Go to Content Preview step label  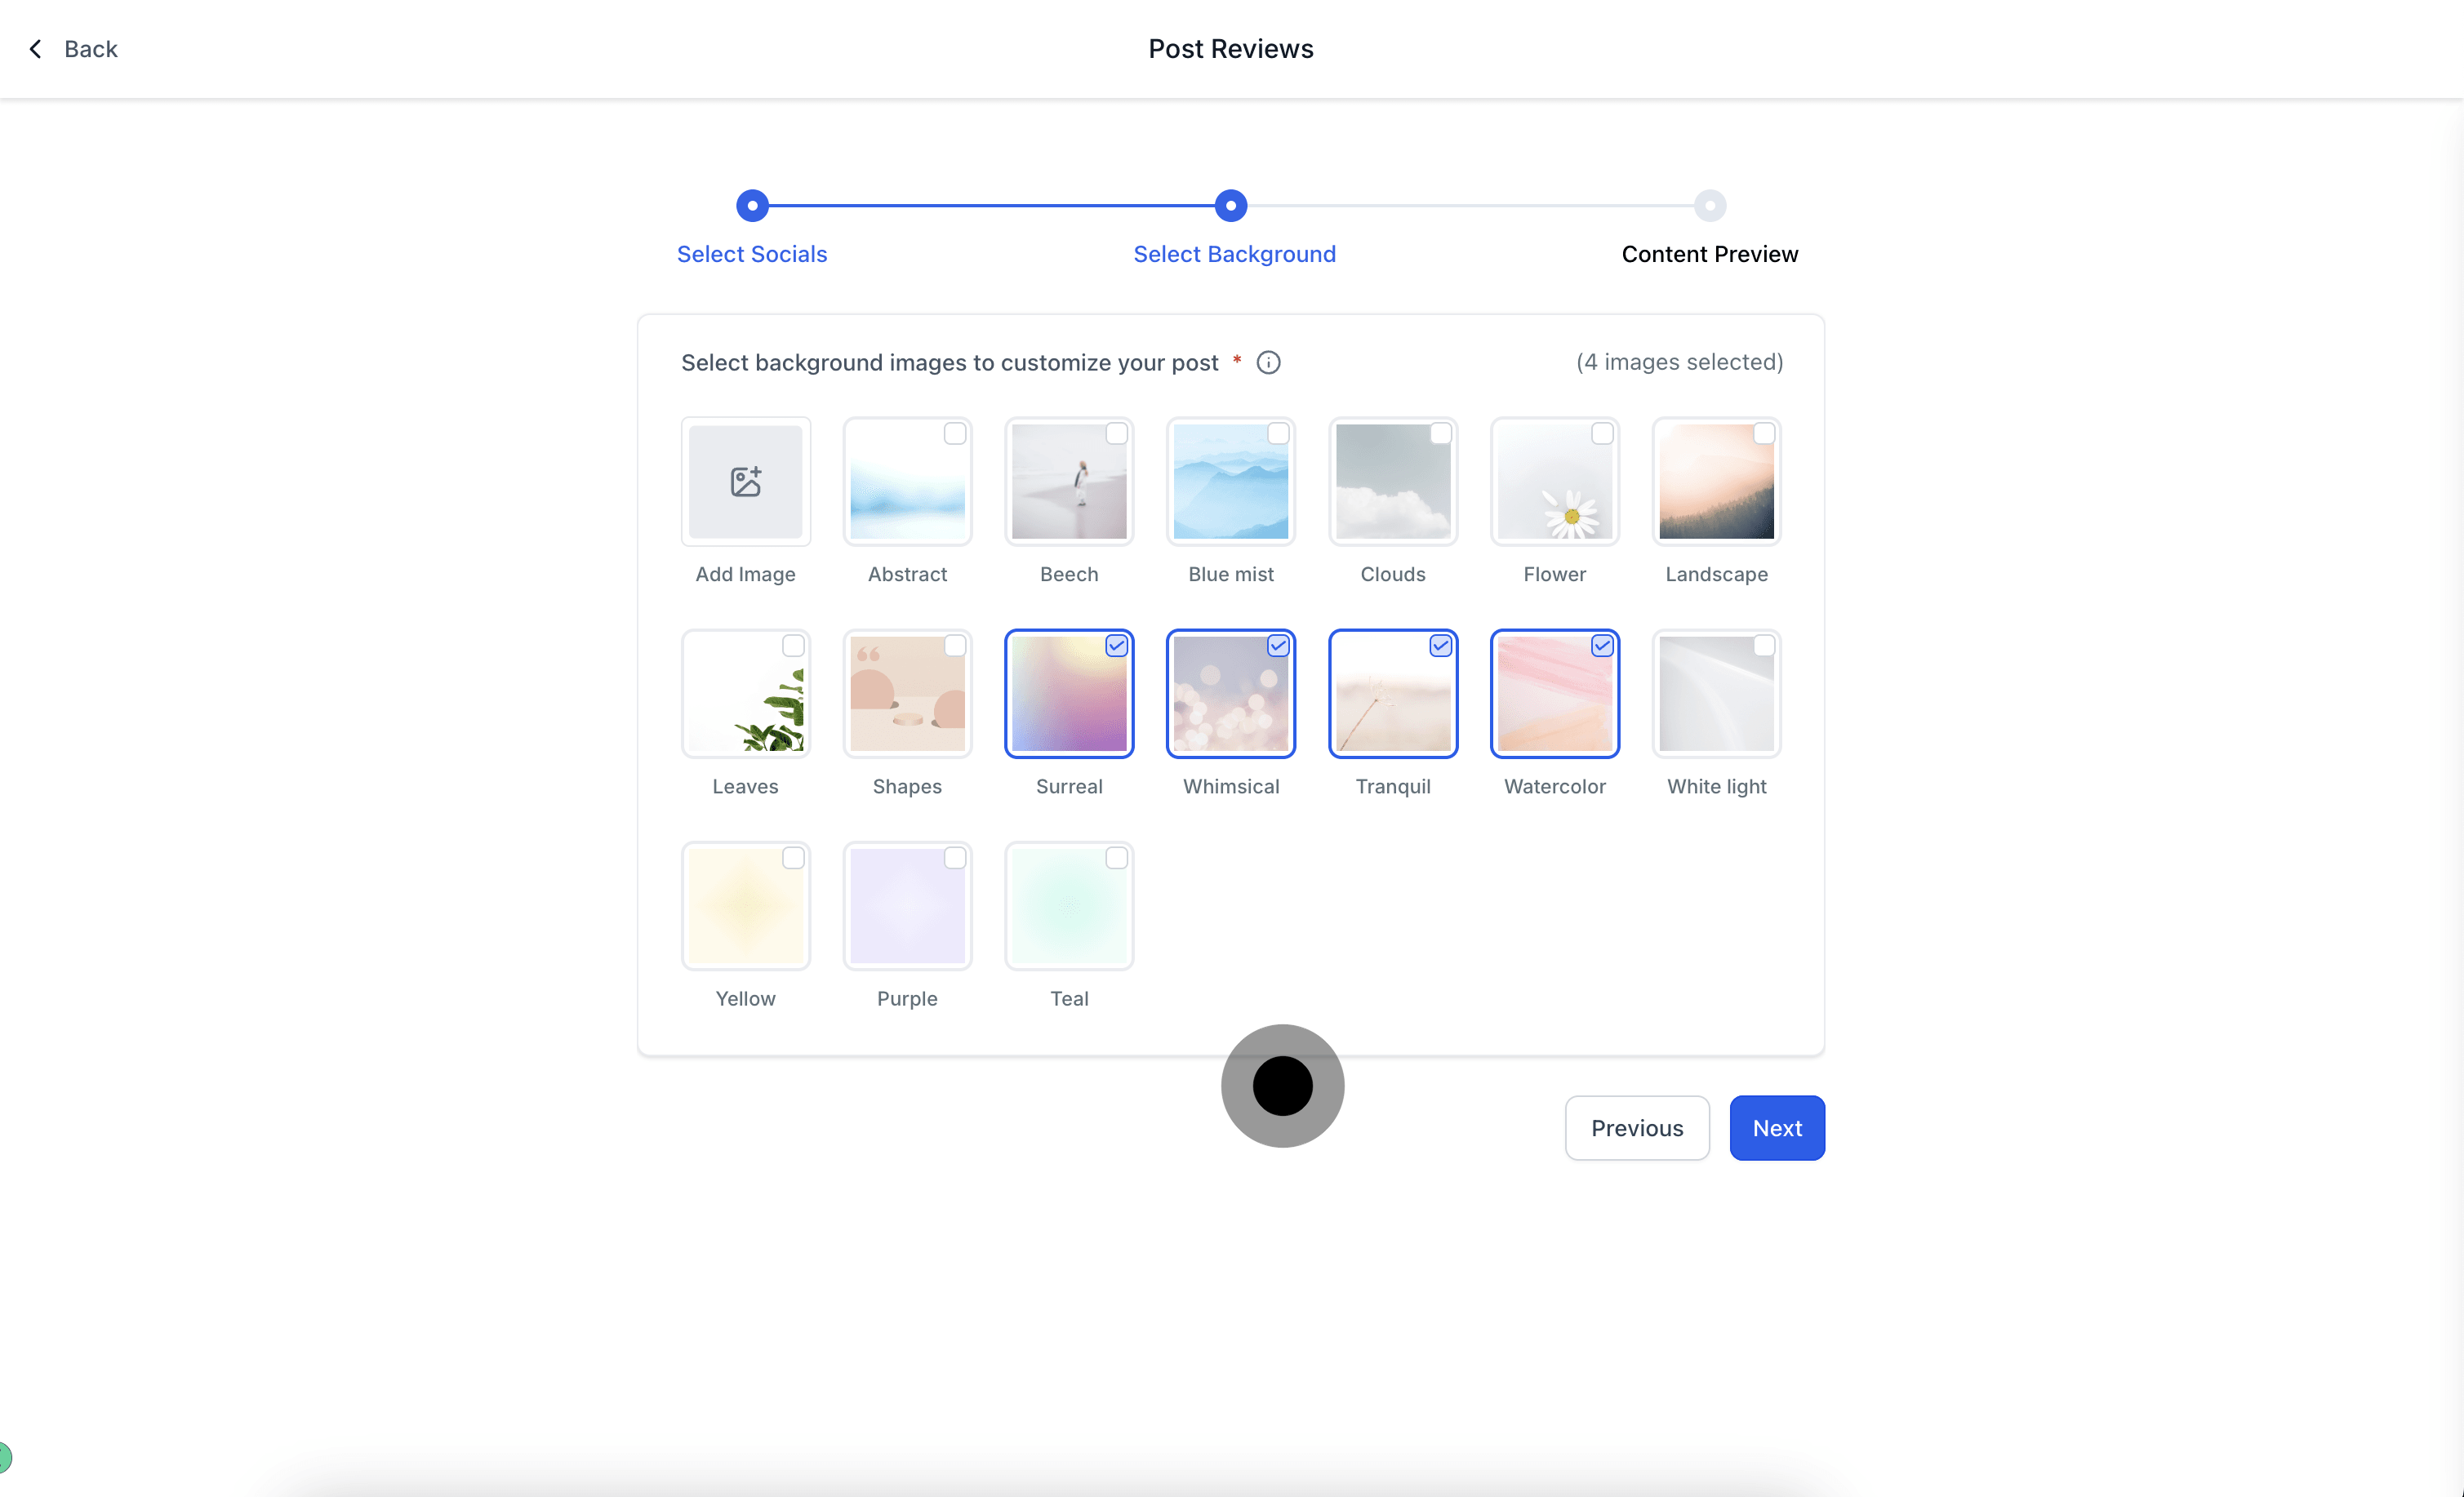(x=1709, y=254)
